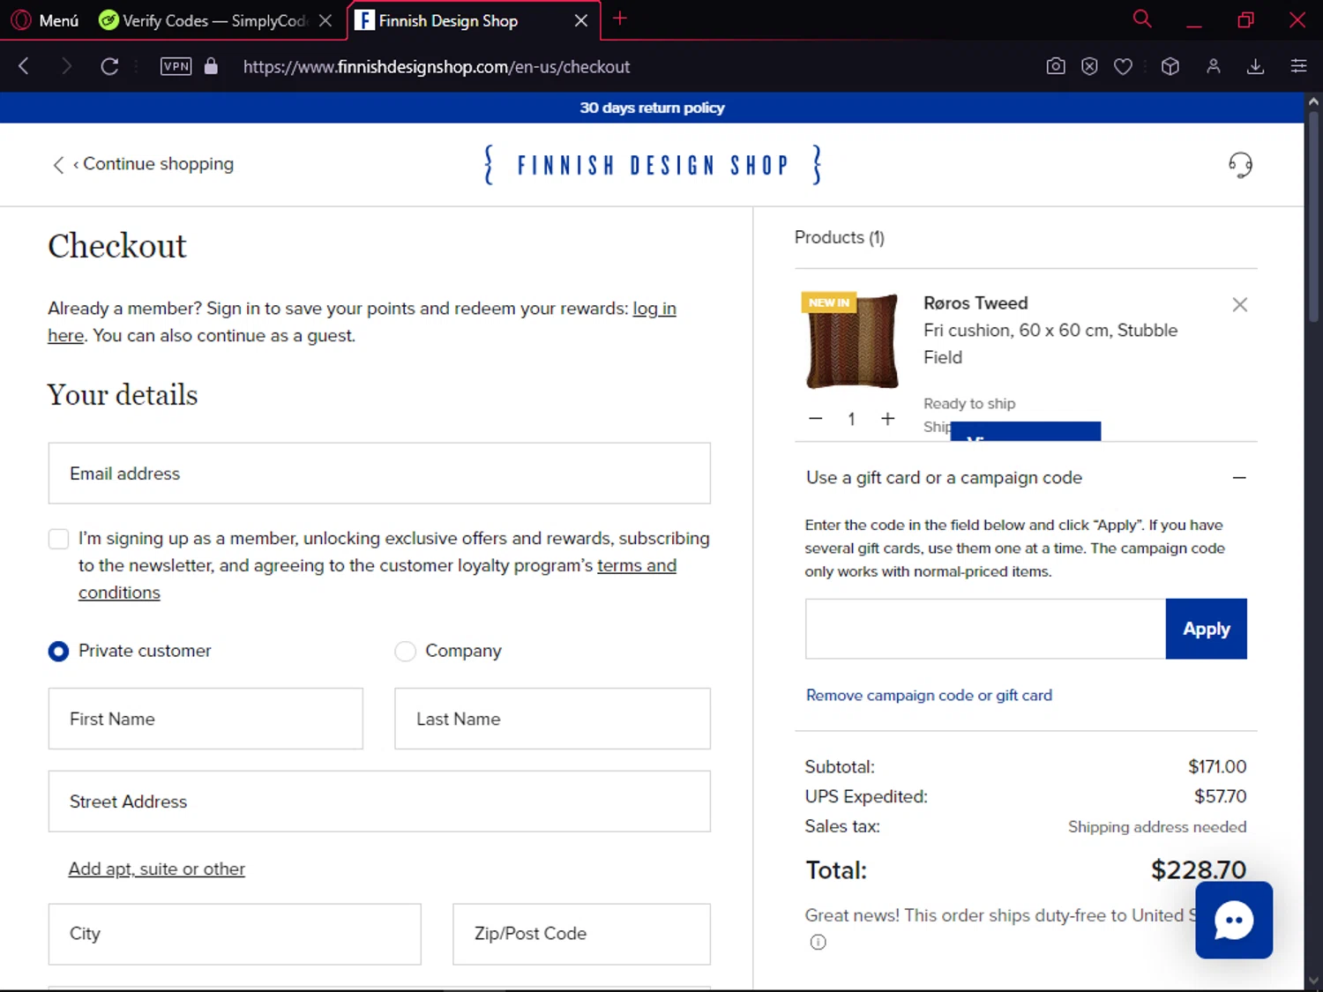Click the Finnish Design Shop logo
Image resolution: width=1323 pixels, height=992 pixels.
(653, 165)
